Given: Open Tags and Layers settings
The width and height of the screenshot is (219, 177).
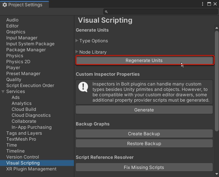Looking at the screenshot, I should click(24, 133).
